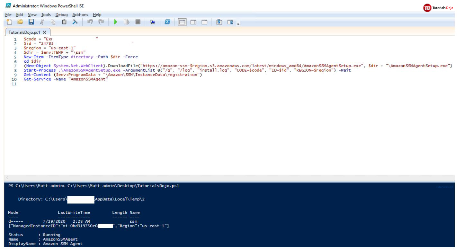
Task: Click the DownloadFile URL line in script
Action: [238, 66]
